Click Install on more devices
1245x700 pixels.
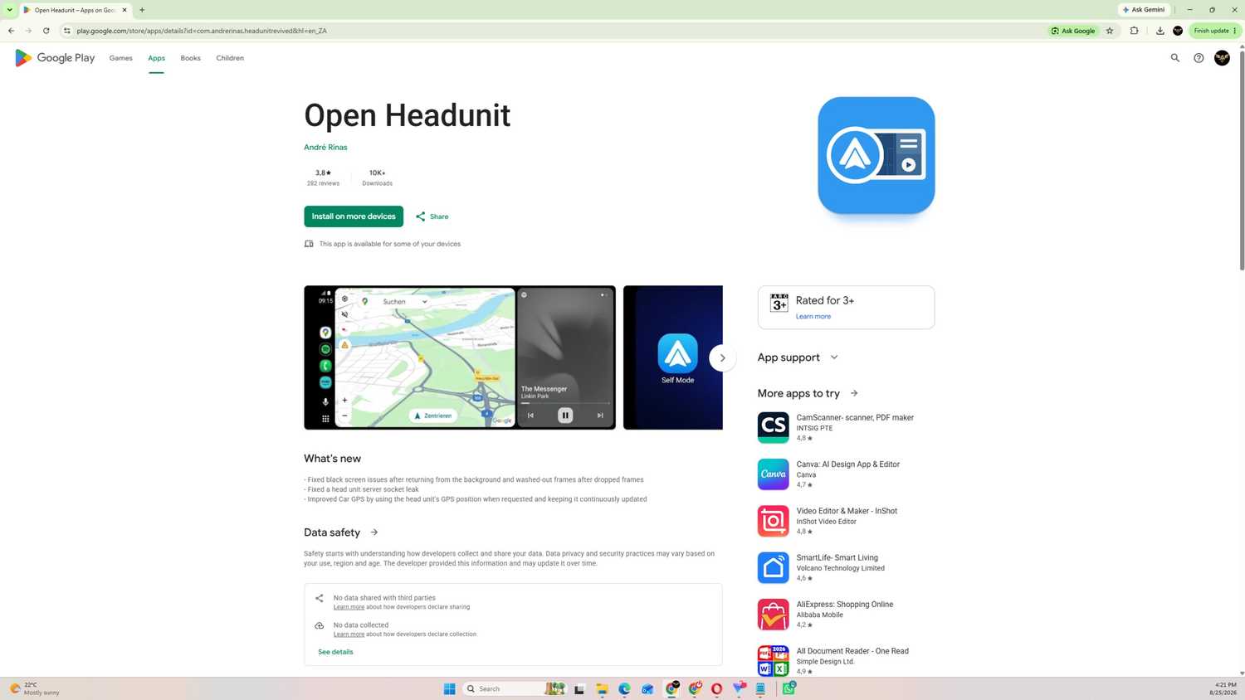tap(354, 216)
